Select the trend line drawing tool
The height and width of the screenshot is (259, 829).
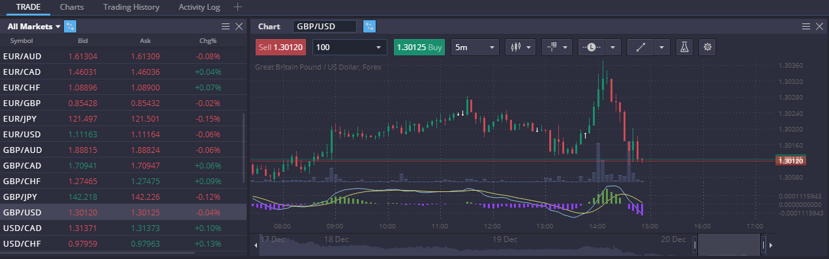click(x=641, y=48)
